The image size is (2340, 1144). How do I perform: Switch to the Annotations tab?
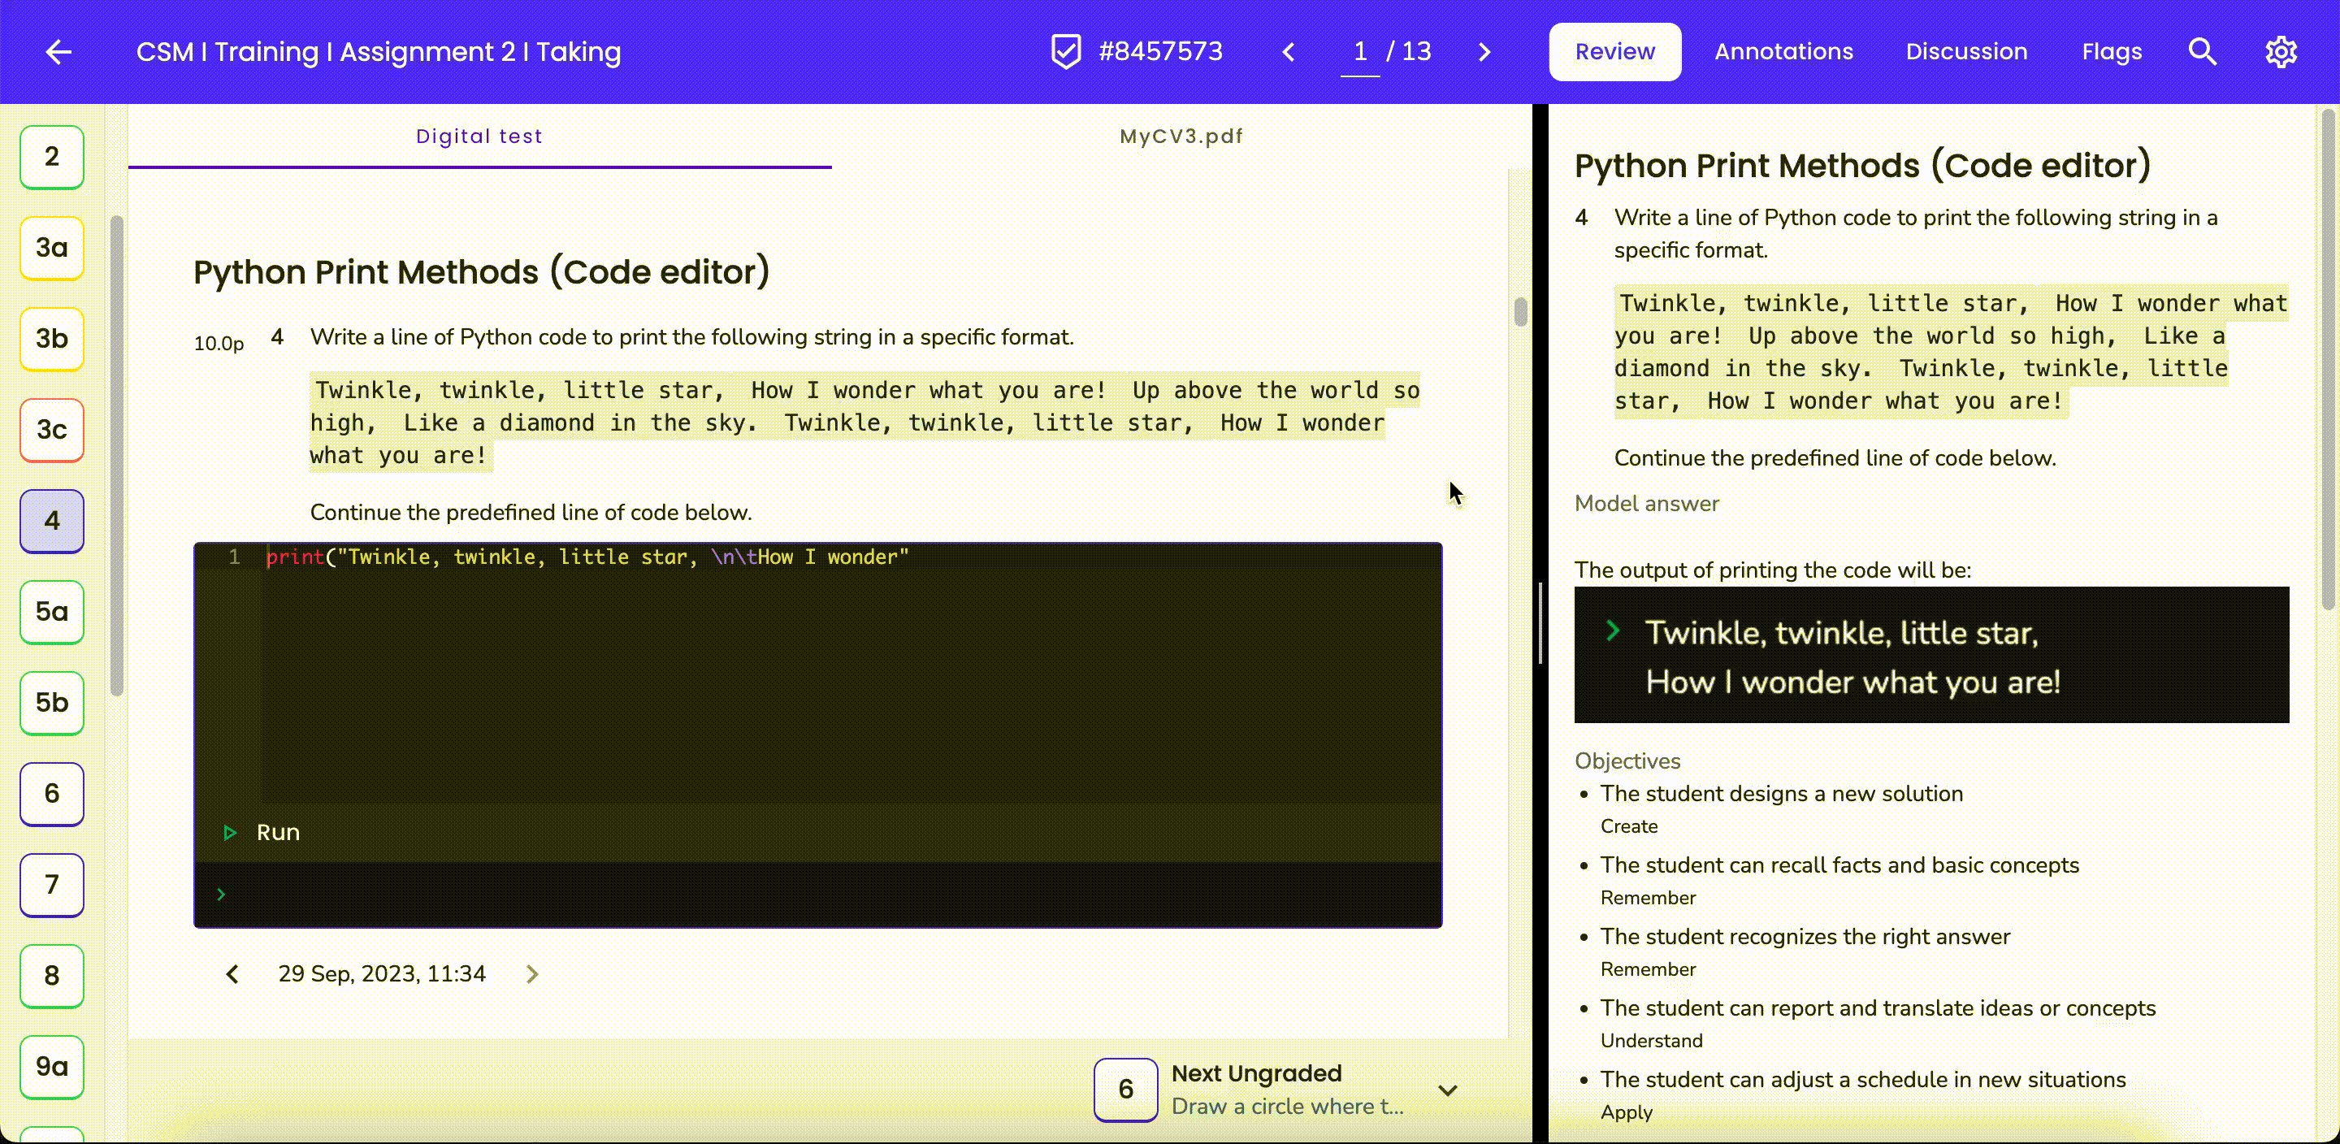click(x=1783, y=52)
